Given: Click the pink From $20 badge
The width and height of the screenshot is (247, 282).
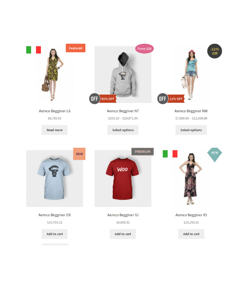Looking at the screenshot, I should (144, 49).
